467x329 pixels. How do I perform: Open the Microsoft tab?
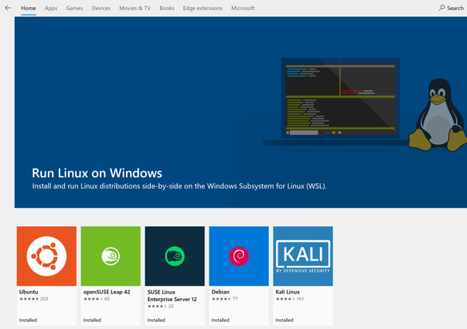243,8
